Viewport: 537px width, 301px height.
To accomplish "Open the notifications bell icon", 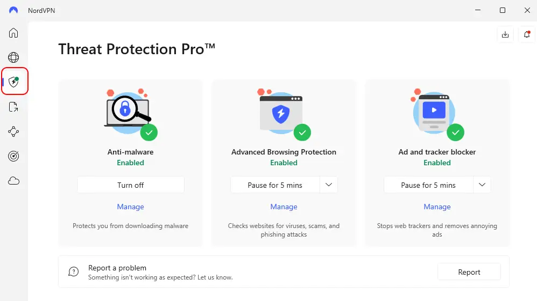I will tap(527, 34).
